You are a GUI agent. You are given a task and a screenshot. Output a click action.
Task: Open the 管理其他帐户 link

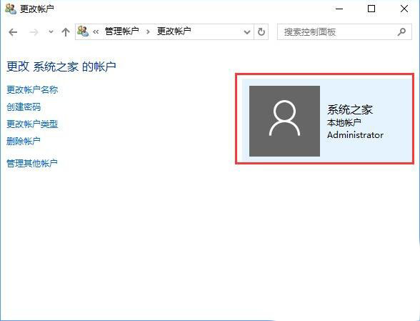coord(32,163)
